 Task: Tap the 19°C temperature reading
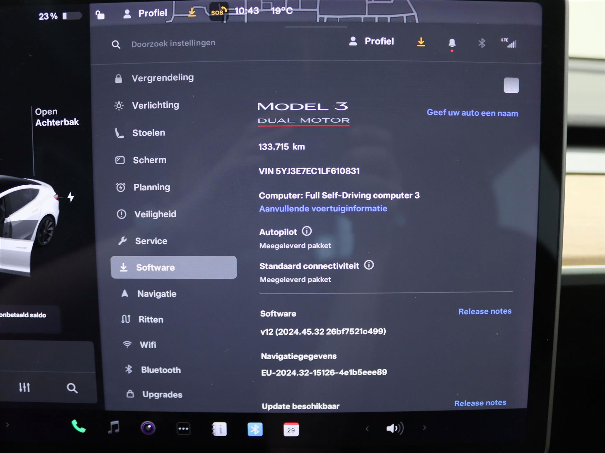pos(282,11)
